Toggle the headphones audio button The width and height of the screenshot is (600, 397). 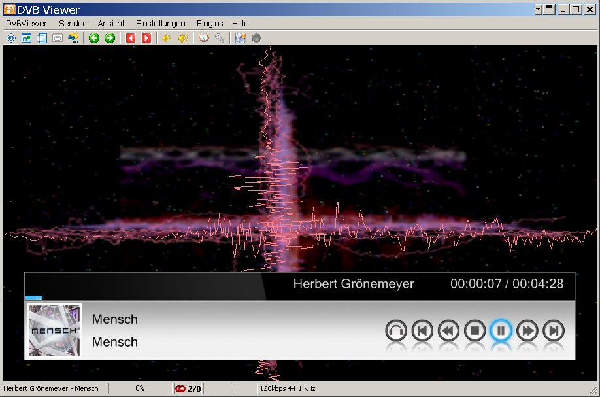pyautogui.click(x=395, y=331)
